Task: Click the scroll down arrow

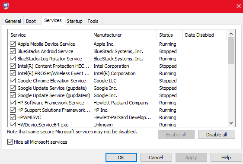Action: [x=231, y=123]
